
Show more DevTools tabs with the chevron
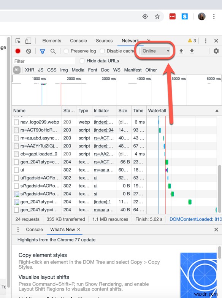(149, 40)
